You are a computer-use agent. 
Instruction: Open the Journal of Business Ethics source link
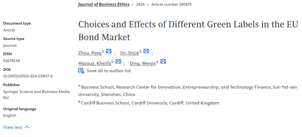(104, 4)
